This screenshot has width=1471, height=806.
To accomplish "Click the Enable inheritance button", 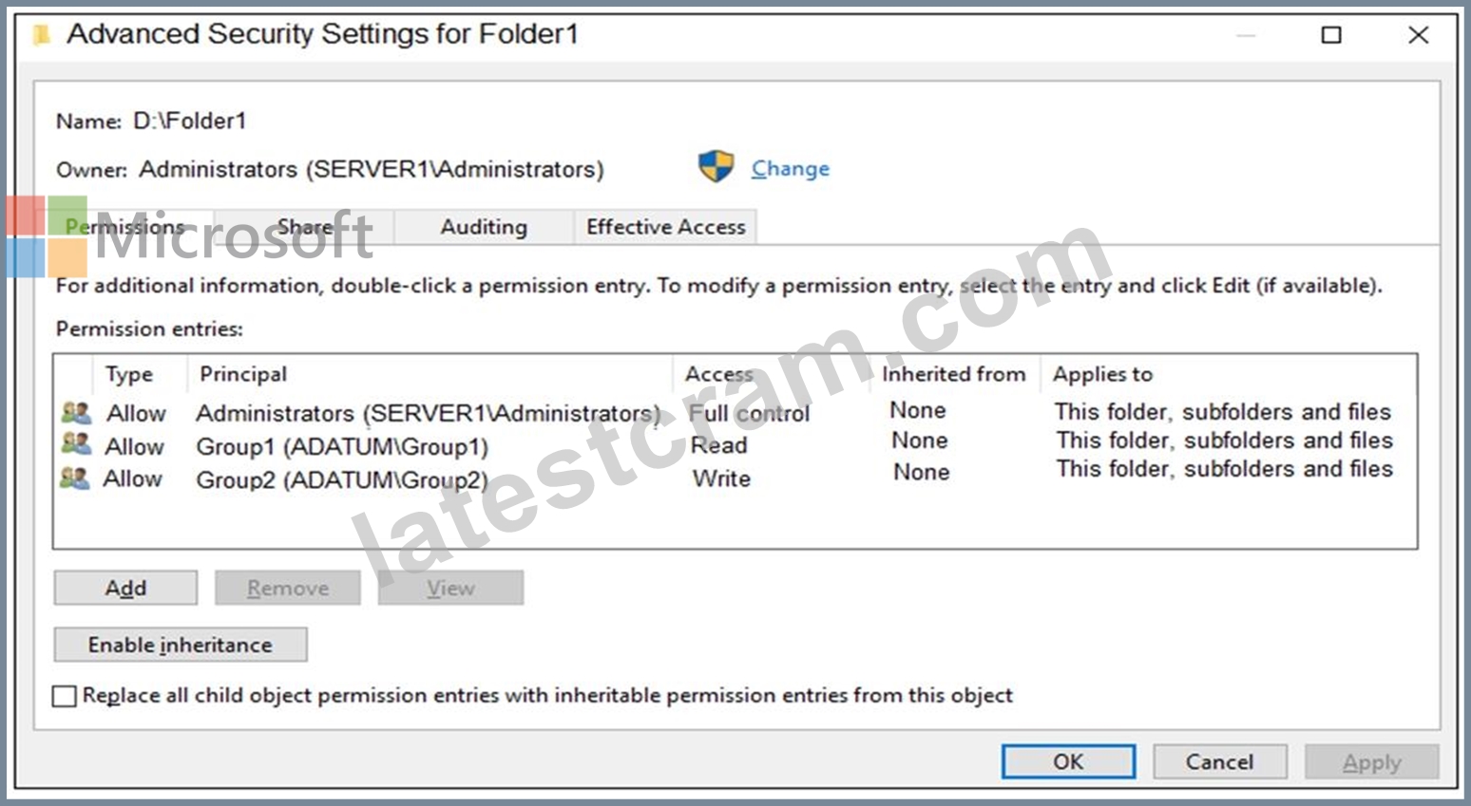I will click(x=181, y=645).
